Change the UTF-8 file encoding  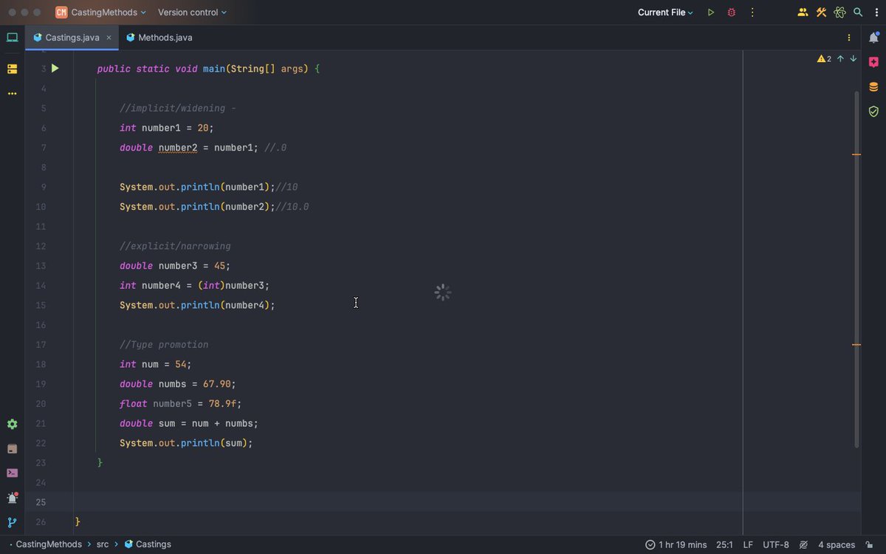click(x=776, y=544)
